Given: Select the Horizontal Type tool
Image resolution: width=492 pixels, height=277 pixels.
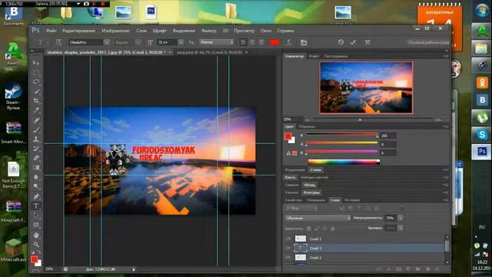Looking at the screenshot, I should pos(36,206).
